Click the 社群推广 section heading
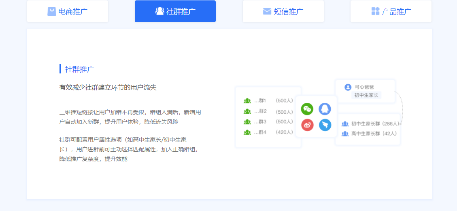457x211 pixels. pos(80,69)
